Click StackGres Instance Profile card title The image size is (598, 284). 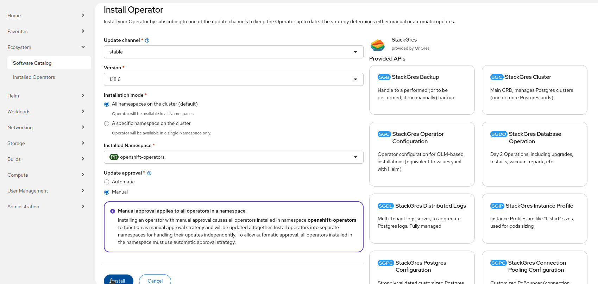tap(539, 206)
